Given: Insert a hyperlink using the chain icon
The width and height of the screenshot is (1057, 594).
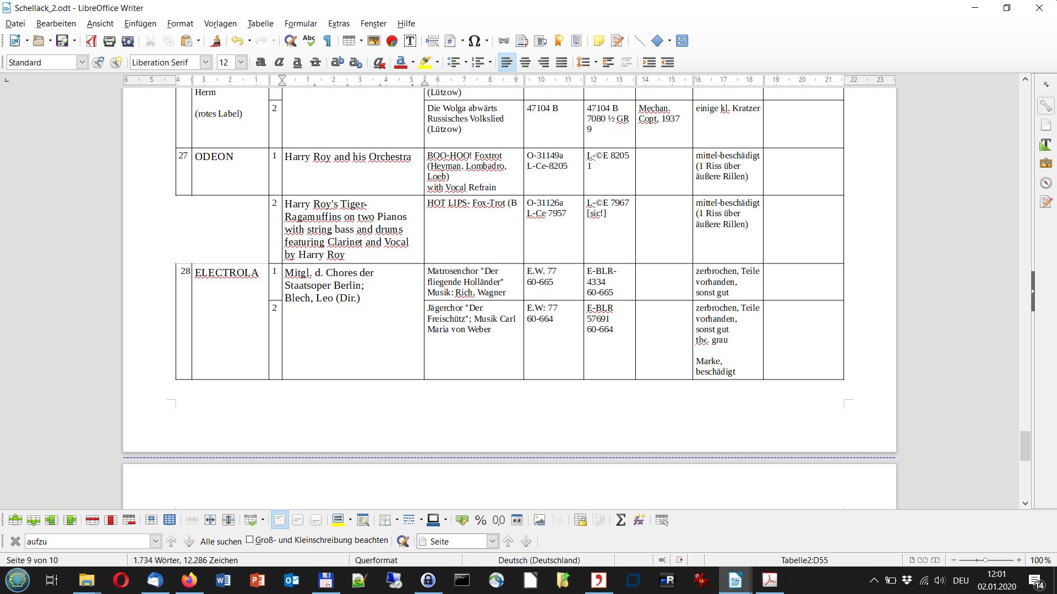Looking at the screenshot, I should 503,41.
